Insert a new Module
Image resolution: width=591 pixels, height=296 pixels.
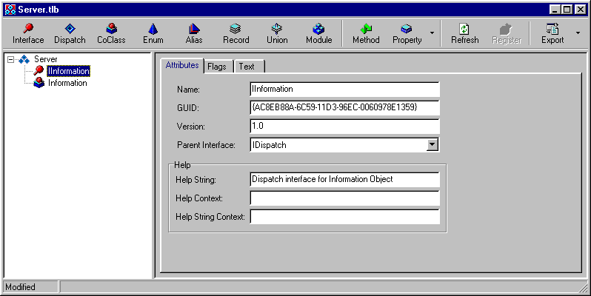tap(318, 33)
